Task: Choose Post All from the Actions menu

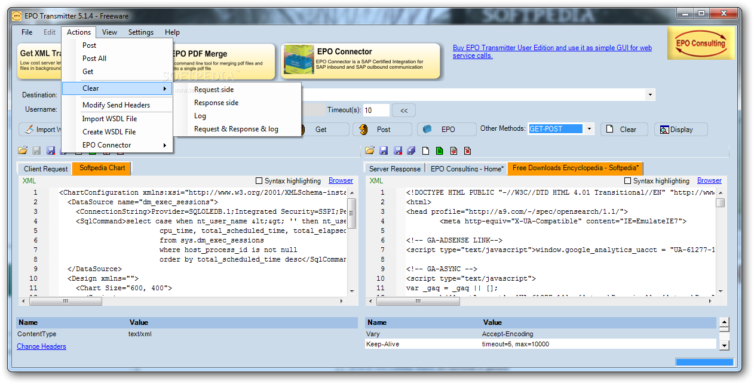Action: click(x=117, y=58)
